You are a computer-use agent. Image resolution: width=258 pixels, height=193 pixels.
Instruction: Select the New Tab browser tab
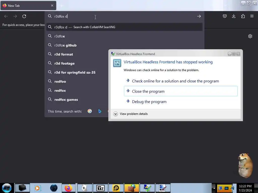28,6
